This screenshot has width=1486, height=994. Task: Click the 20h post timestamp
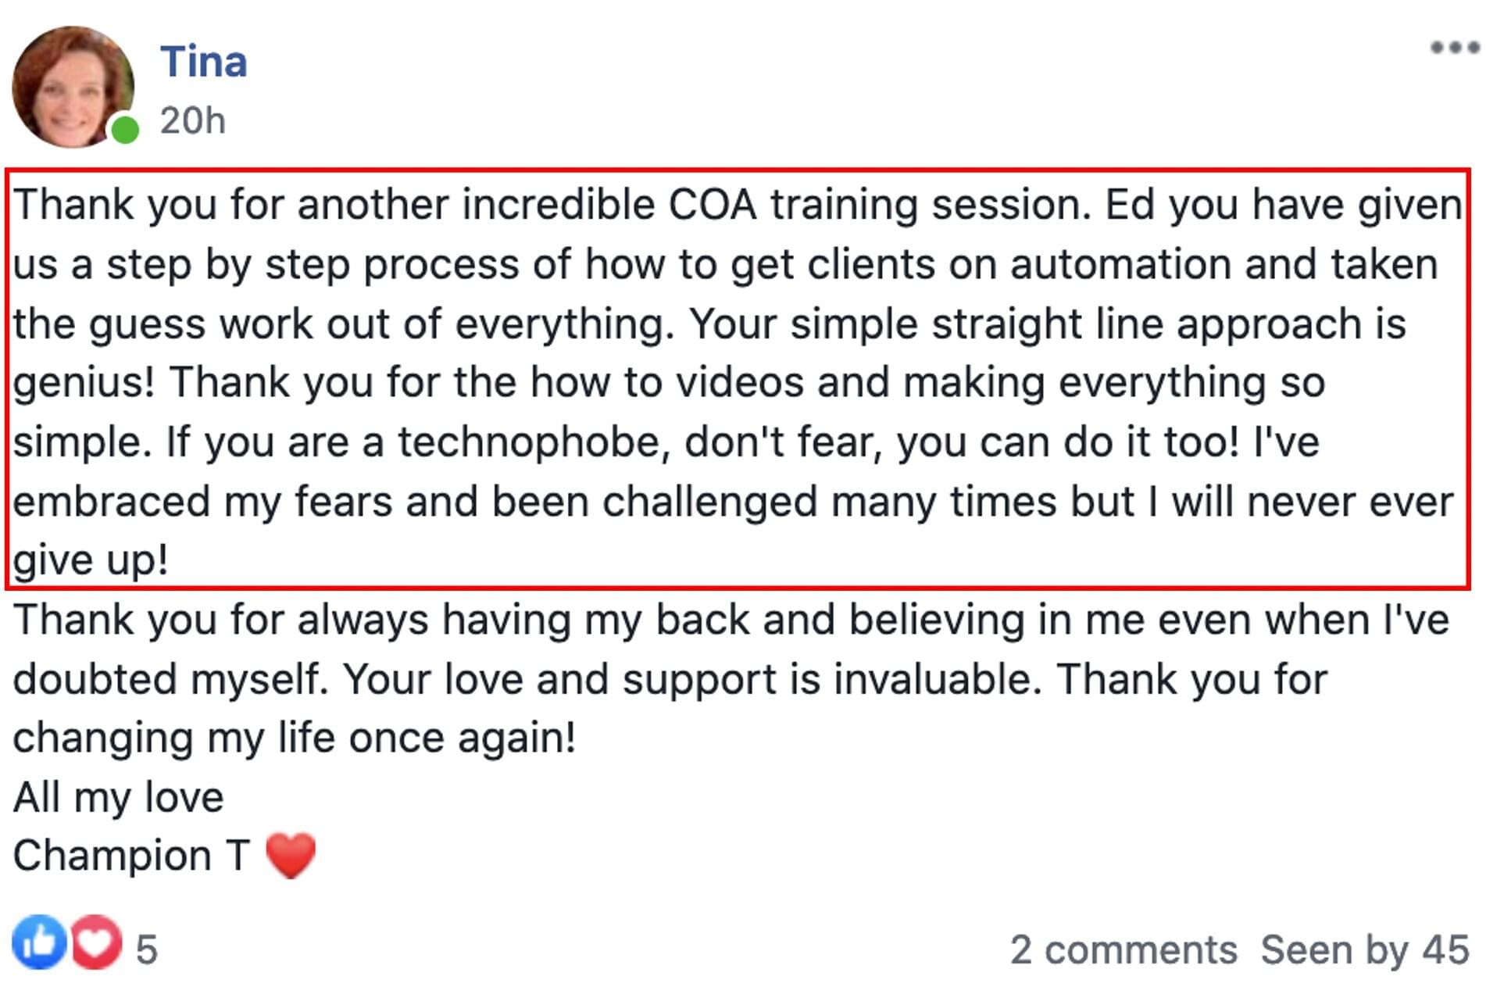(193, 121)
